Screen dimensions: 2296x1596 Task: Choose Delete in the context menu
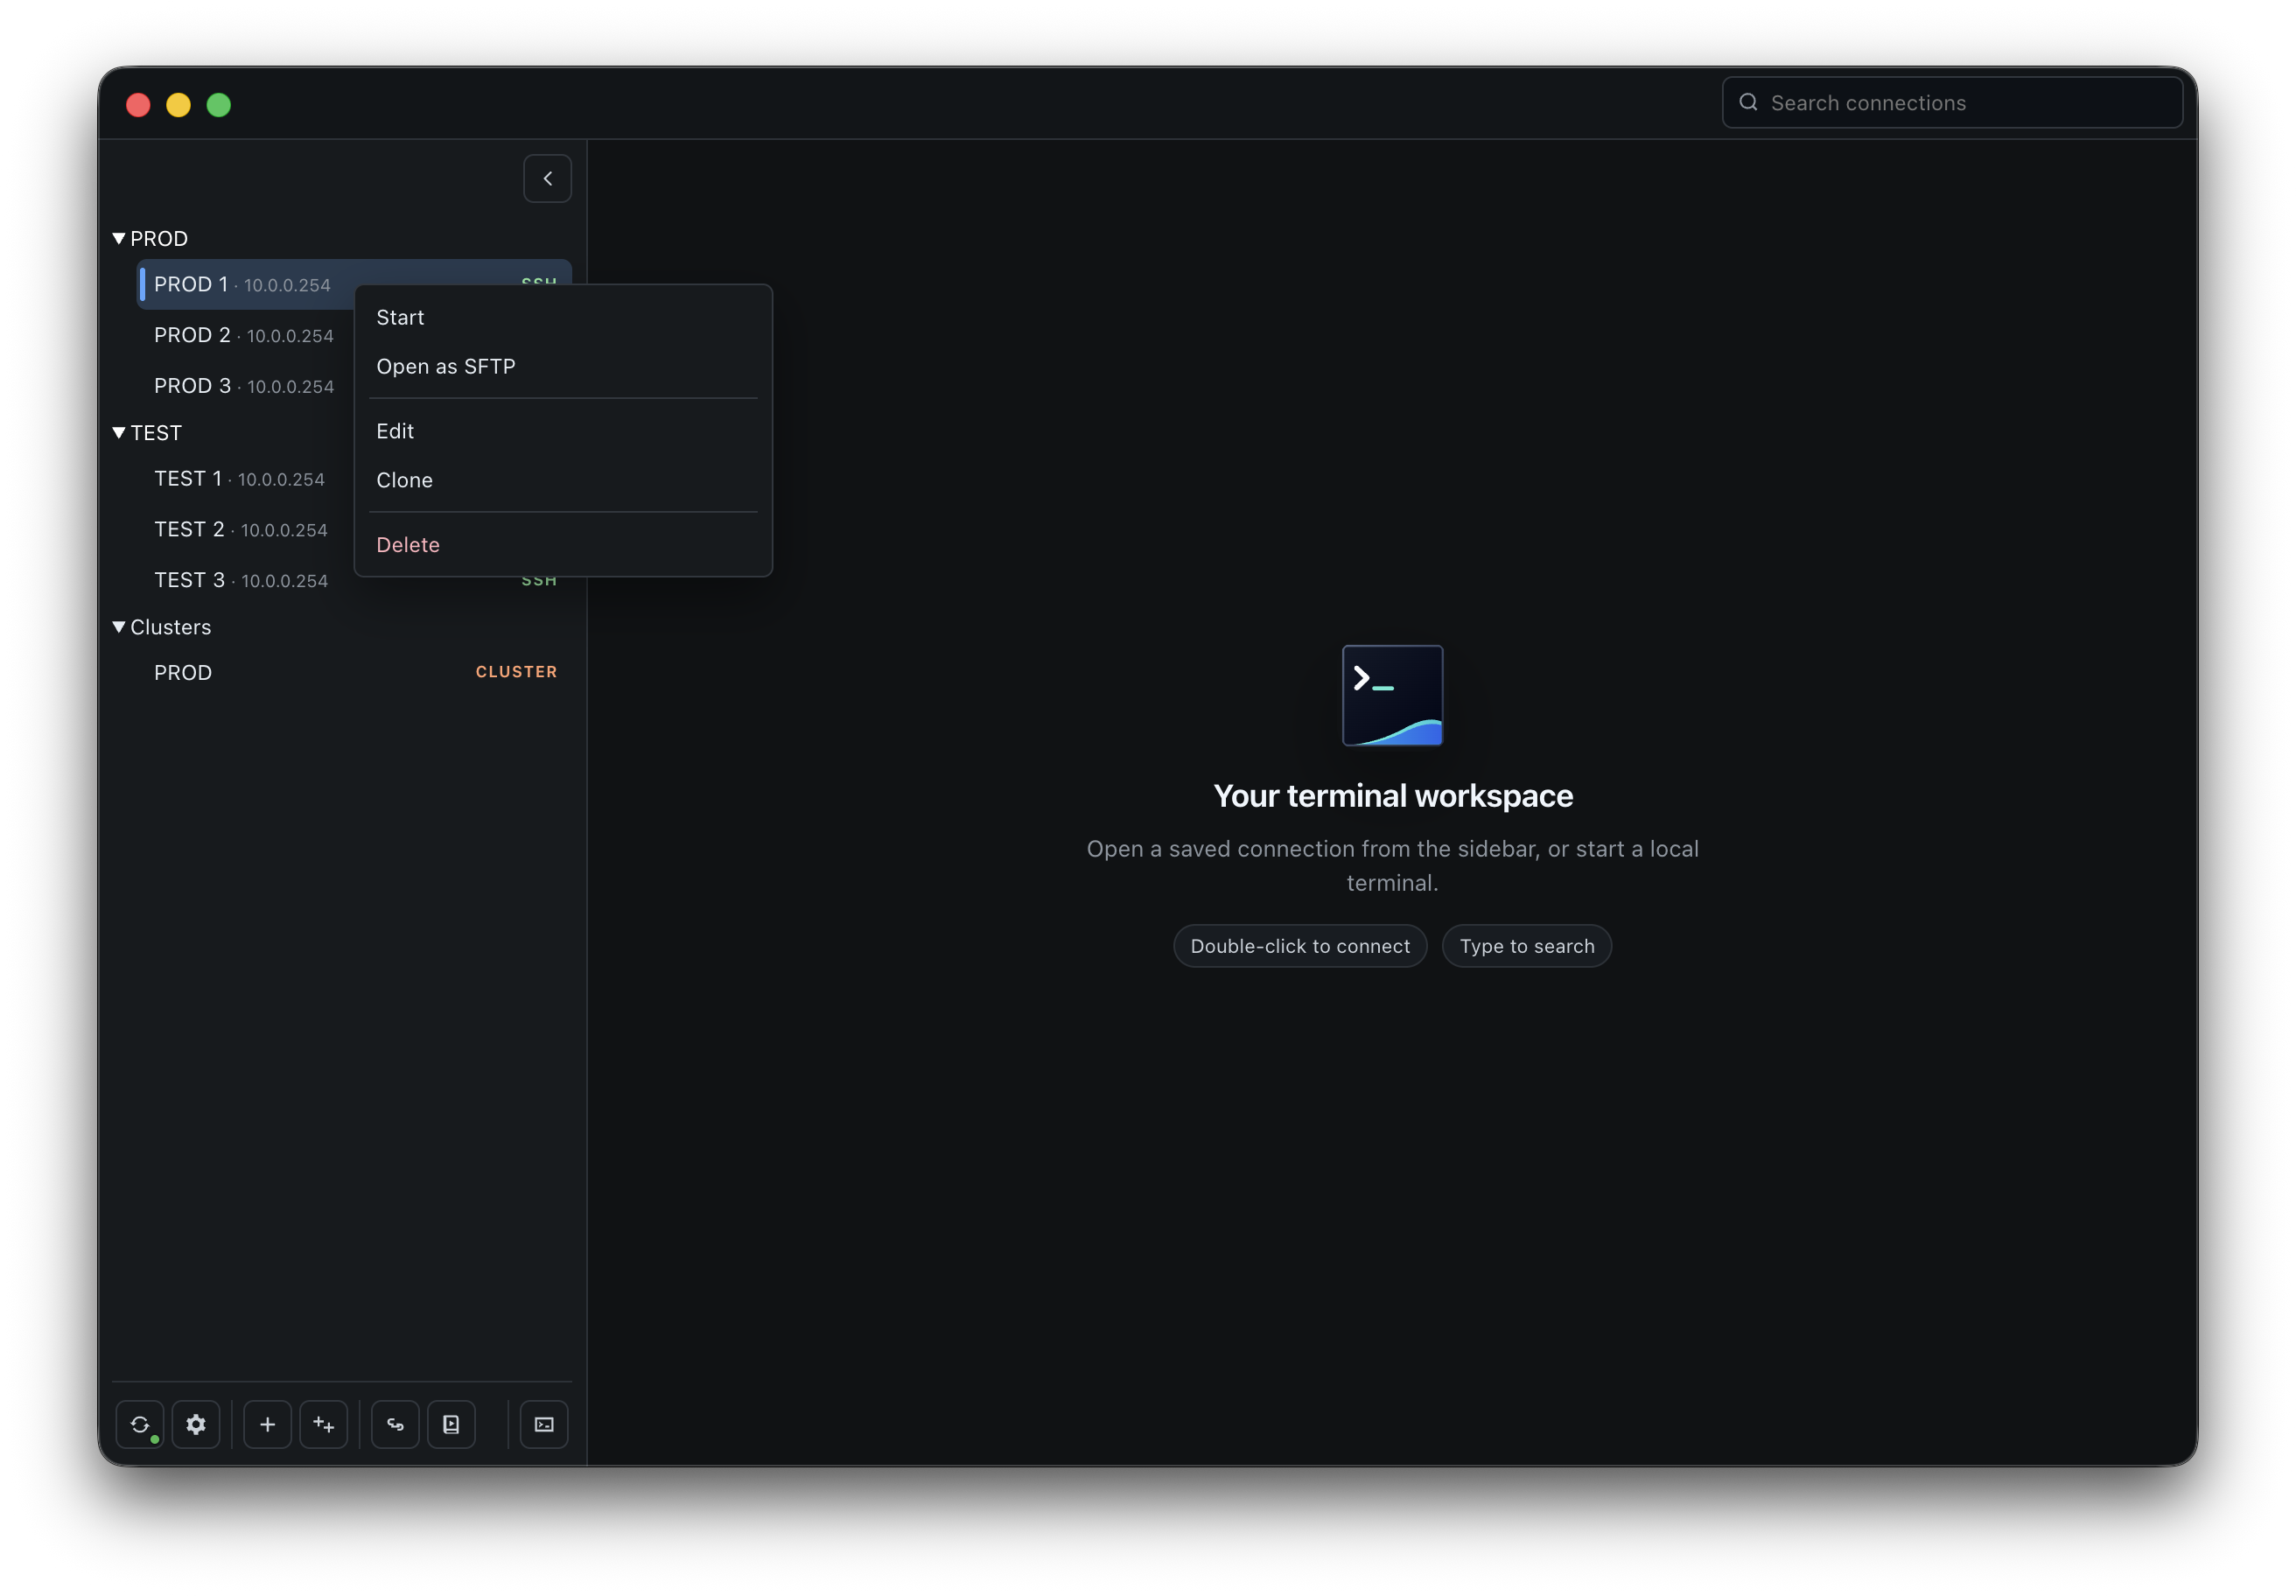coord(563,544)
